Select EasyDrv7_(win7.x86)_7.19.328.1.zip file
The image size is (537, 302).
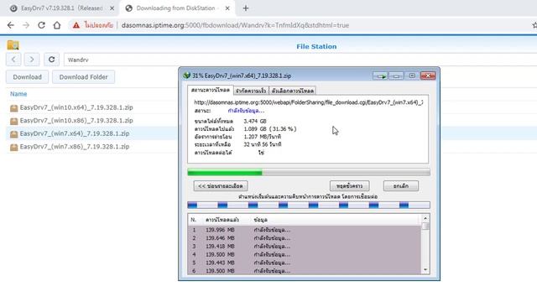click(75, 147)
